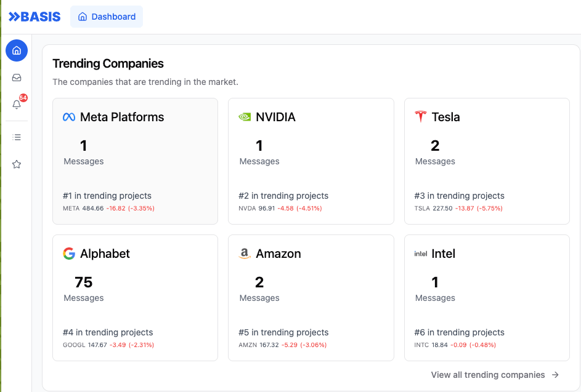This screenshot has width=581, height=392.
Task: Click "#6 in trending projects" text
Action: (x=460, y=332)
